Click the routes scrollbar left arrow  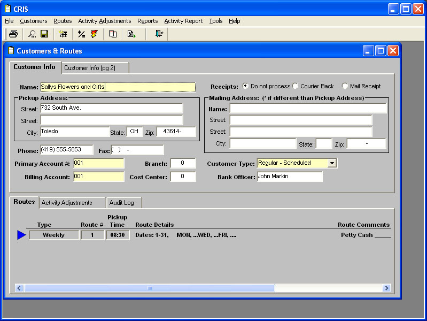19,288
